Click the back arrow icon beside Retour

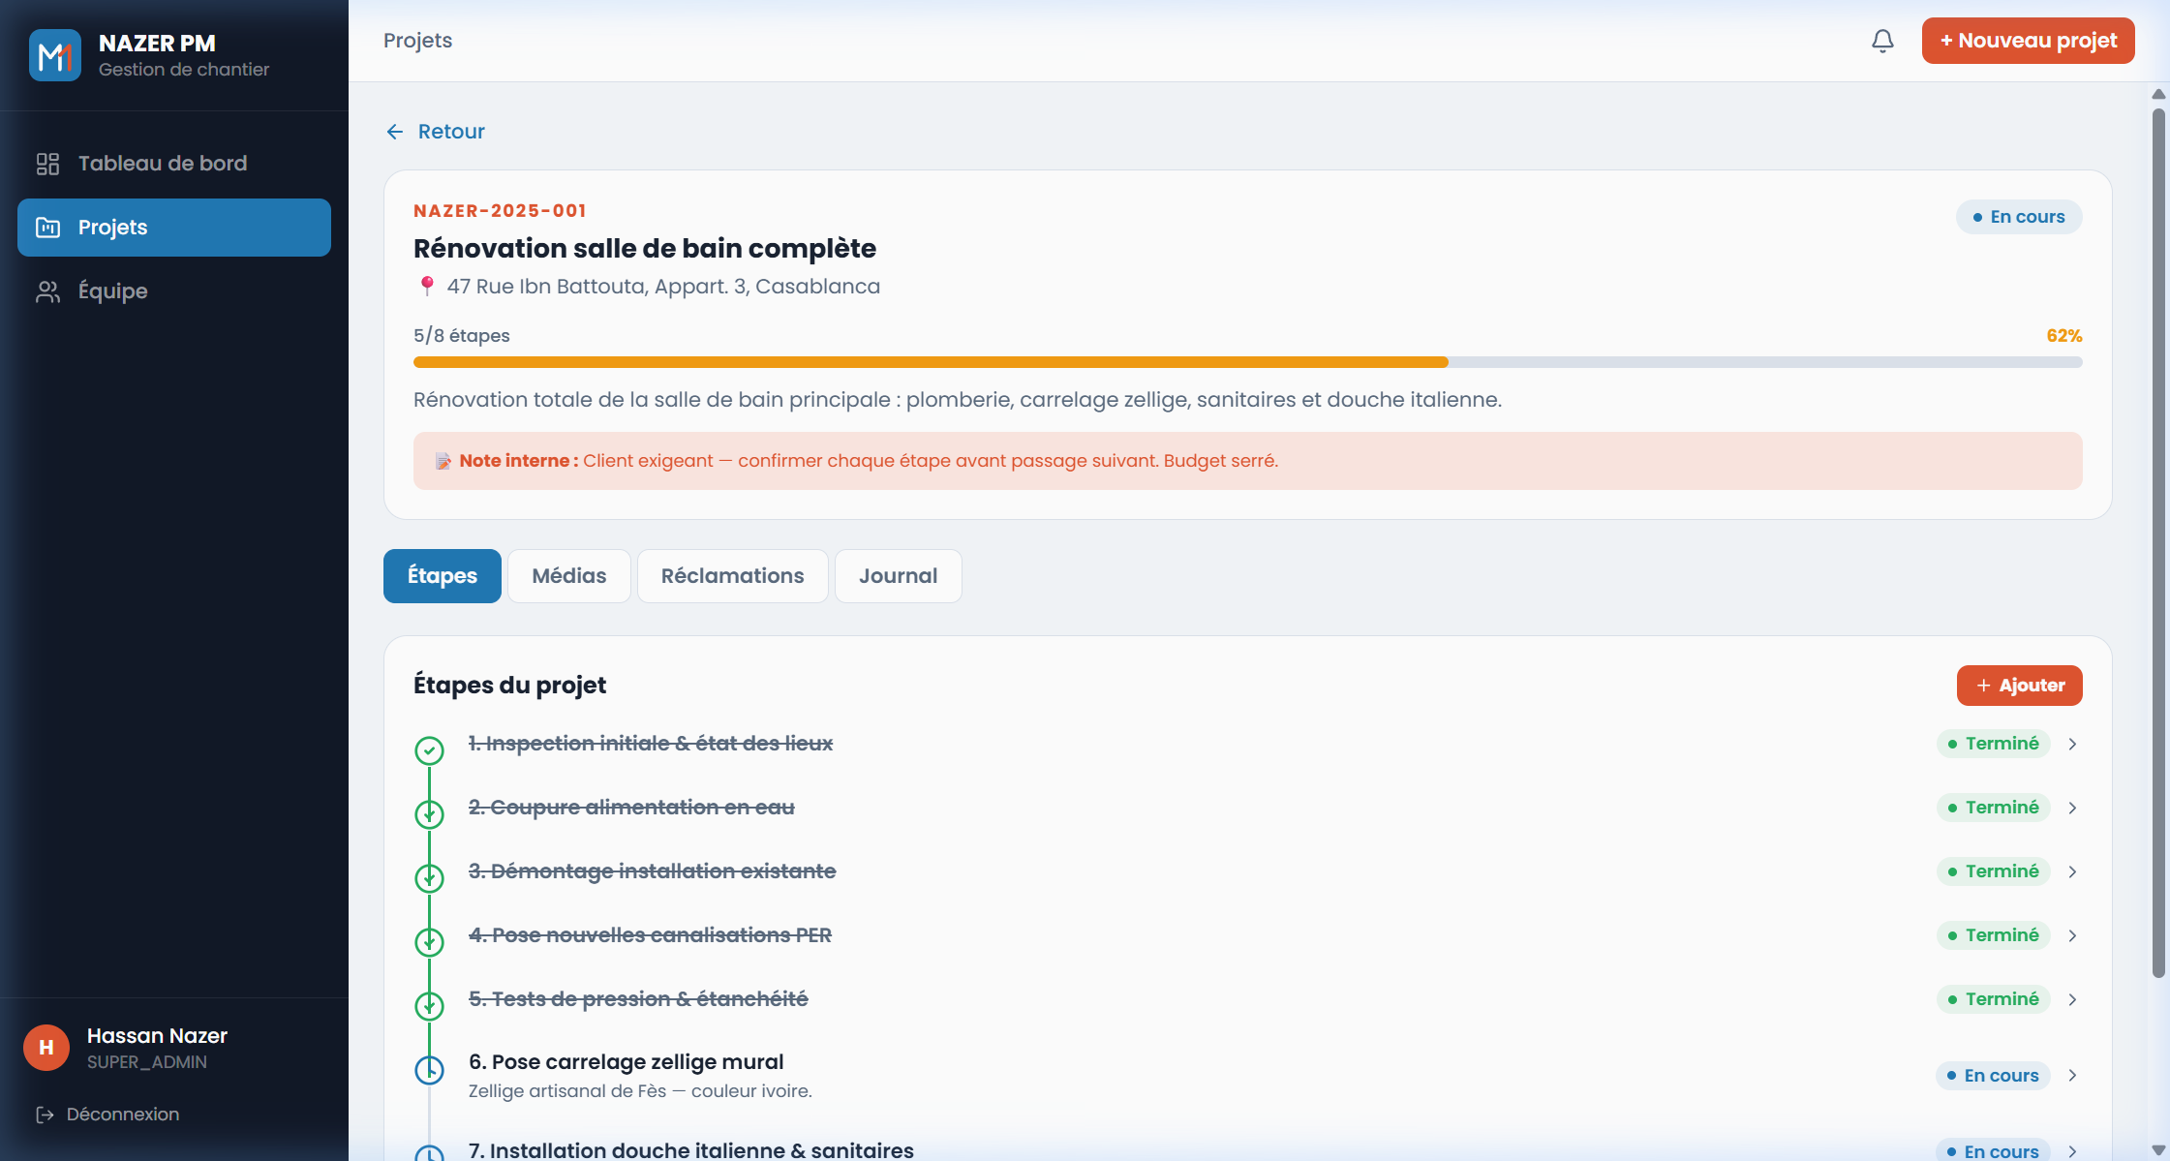pyautogui.click(x=395, y=132)
